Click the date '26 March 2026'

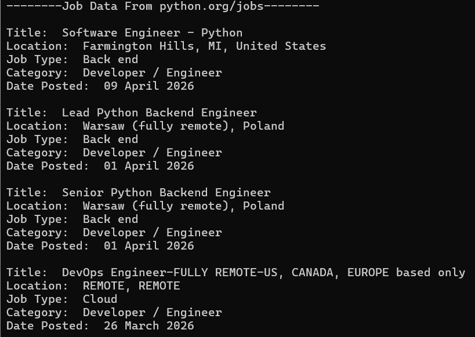coord(148,326)
